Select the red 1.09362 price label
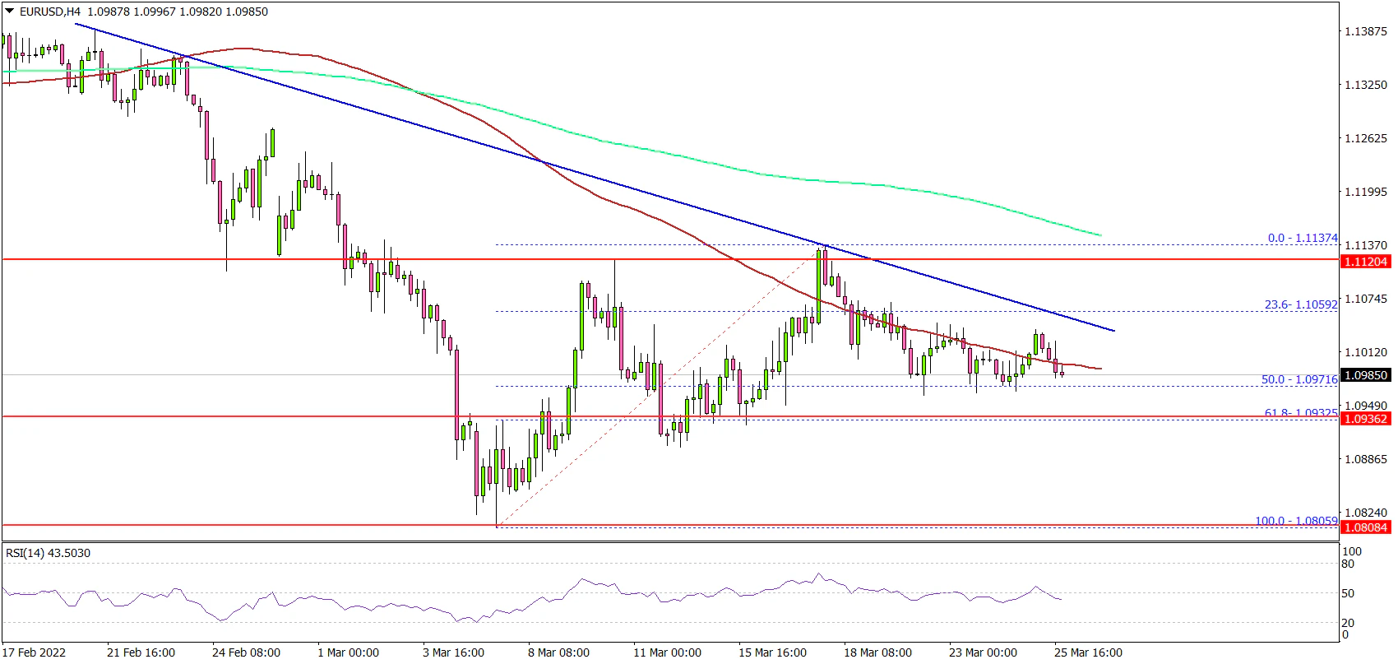The image size is (1398, 664). (1365, 419)
